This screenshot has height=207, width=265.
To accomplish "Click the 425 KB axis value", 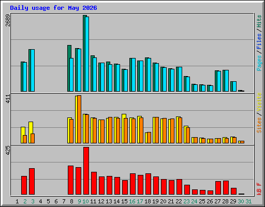I will point(8,150).
